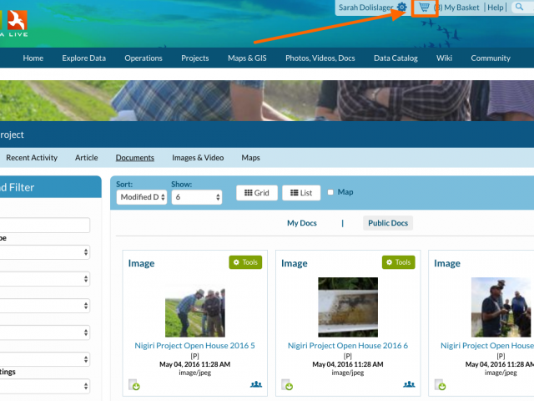The width and height of the screenshot is (534, 401).
Task: Switch to Article tab
Action: [x=87, y=158]
